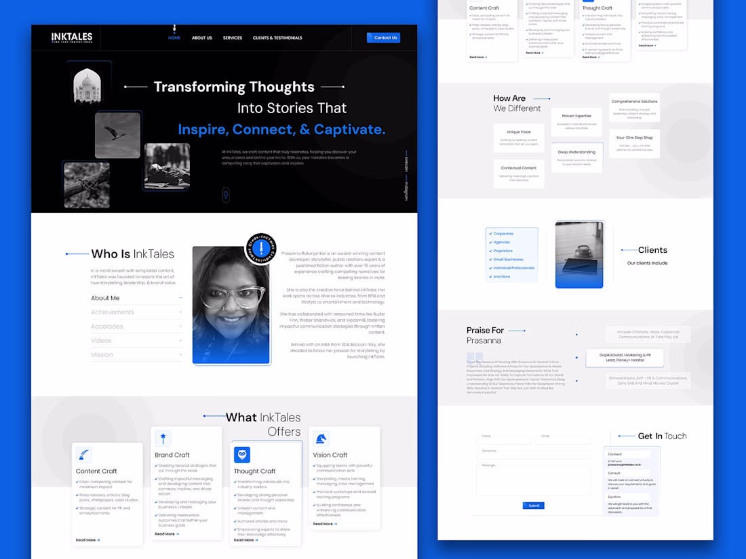Select the Atrayee Chandra testimonial tab
The height and width of the screenshot is (559, 746).
[x=648, y=335]
